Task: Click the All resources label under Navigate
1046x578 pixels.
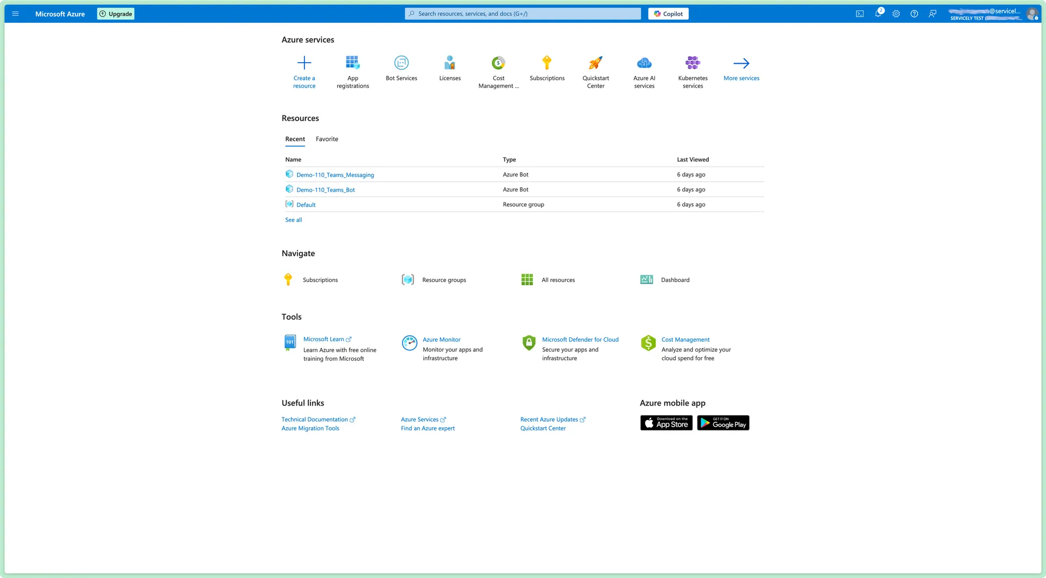Action: (x=558, y=280)
